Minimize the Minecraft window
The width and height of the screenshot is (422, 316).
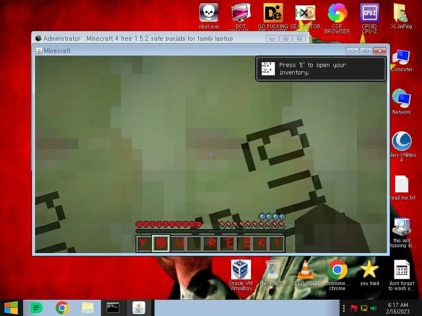352,51
